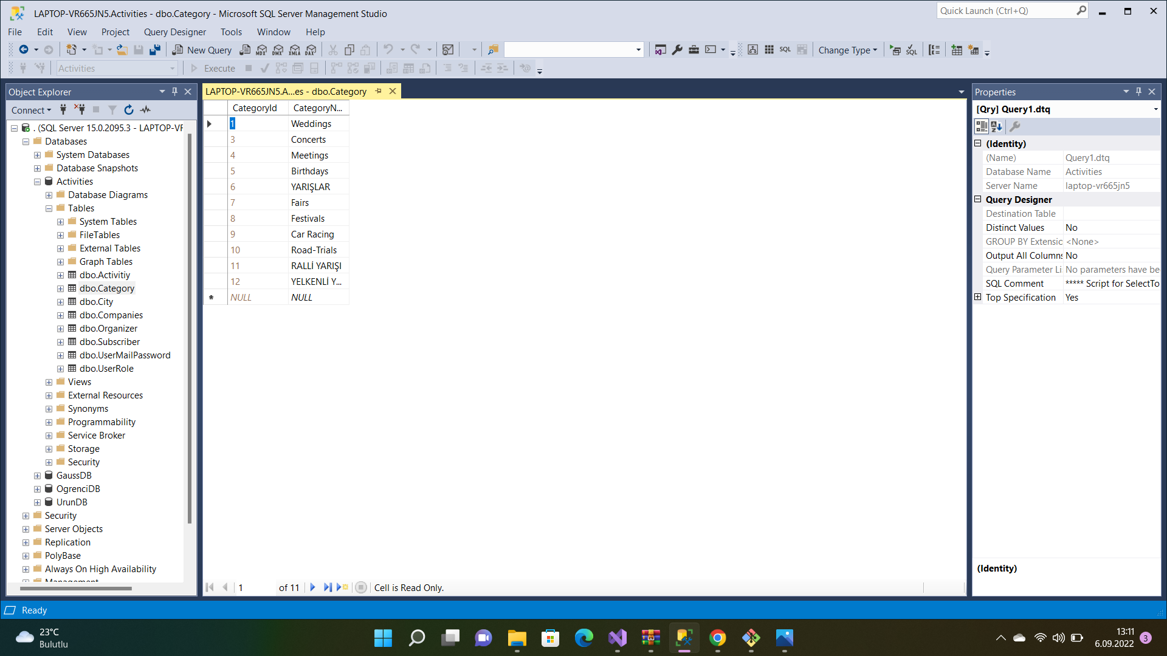This screenshot has width=1167, height=656.
Task: Select the dbo.Organizer table
Action: 108,329
